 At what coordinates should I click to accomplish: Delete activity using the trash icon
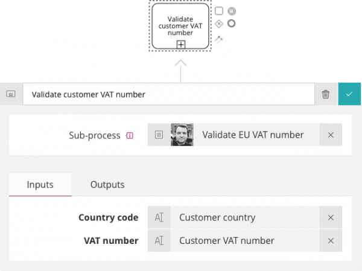326,94
